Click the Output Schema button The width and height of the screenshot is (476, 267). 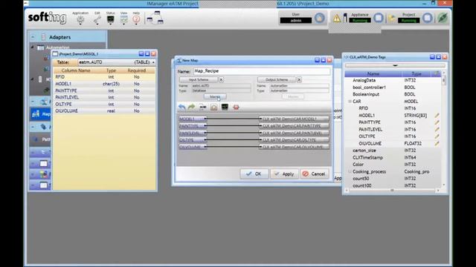point(277,79)
